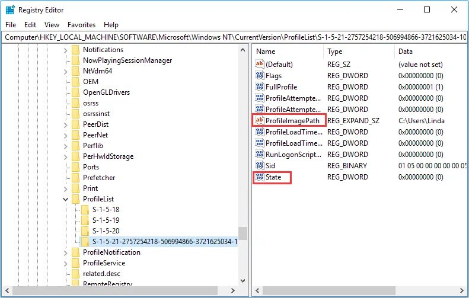Select the S-1-5-21-2757254218 profile key
The image size is (469, 298).
[x=164, y=242]
